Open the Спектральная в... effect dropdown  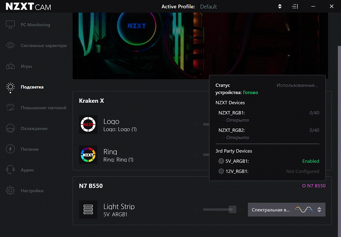click(x=287, y=209)
